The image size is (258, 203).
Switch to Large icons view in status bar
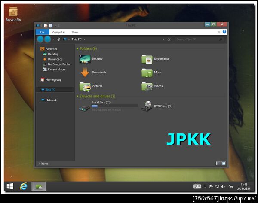tap(223, 163)
